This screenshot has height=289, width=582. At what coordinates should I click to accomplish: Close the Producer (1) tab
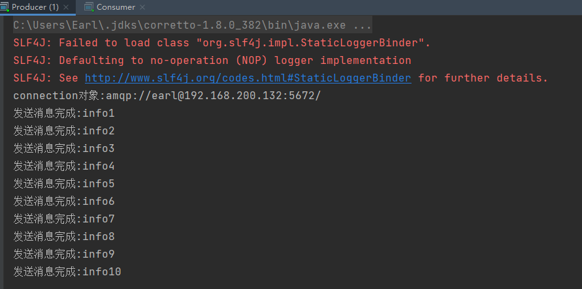(x=66, y=7)
